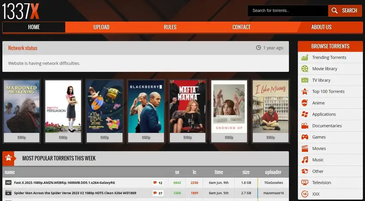Browse the Documentaries category
Screen dimensions: 365x201
tap(327, 126)
